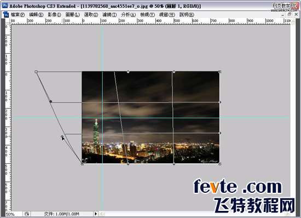Minimize the document window
301x218 pixels.
click(283, 15)
